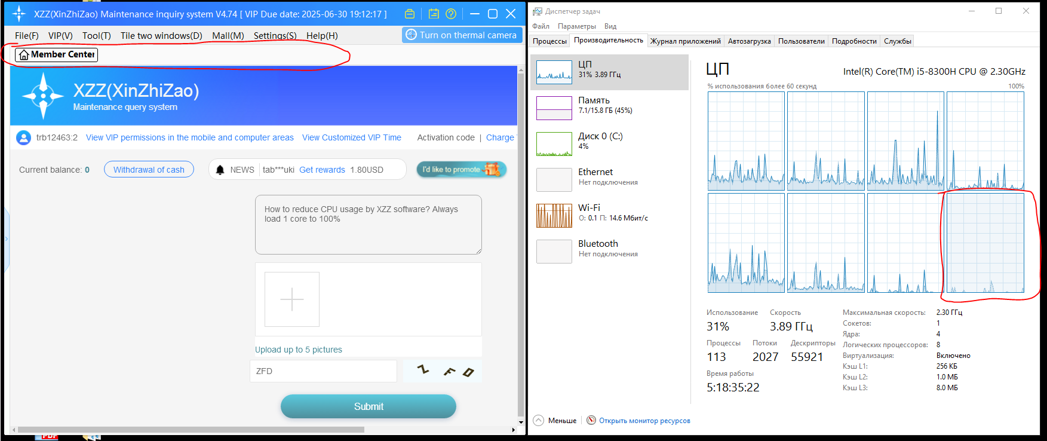
Task: Click the NEWS bell icon
Action: 220,170
